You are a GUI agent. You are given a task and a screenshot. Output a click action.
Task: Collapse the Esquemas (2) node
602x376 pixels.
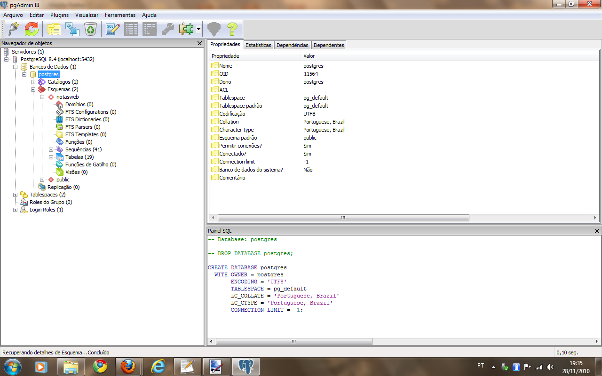pyautogui.click(x=33, y=89)
